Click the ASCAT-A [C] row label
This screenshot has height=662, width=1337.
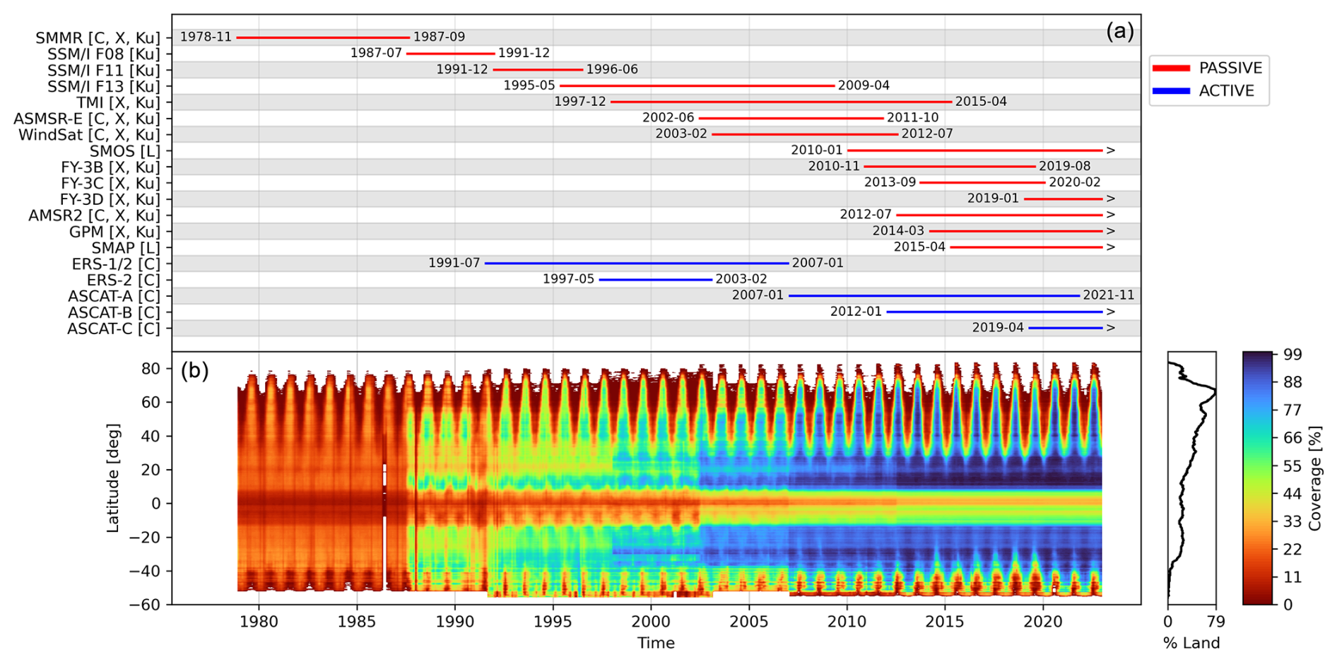114,296
